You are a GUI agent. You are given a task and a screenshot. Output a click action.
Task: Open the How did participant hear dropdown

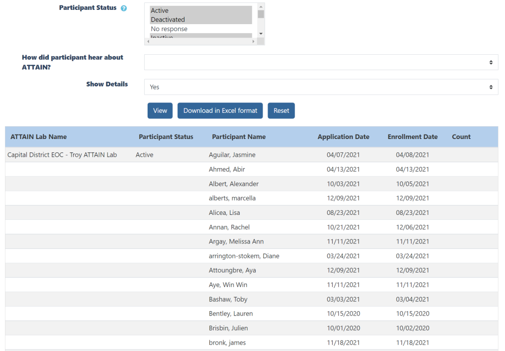[x=321, y=62]
